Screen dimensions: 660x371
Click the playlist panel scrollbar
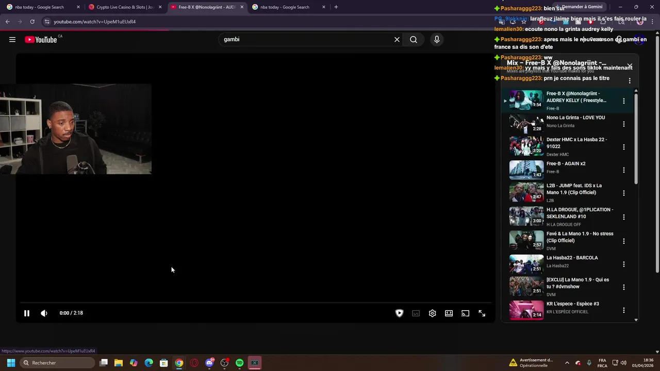point(636,139)
